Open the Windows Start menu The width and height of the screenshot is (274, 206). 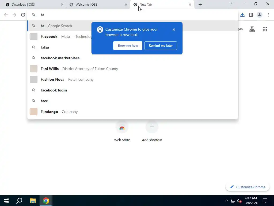click(6, 201)
